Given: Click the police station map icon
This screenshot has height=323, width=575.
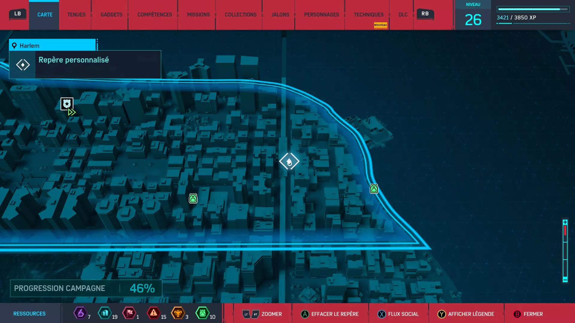Looking at the screenshot, I should click(67, 104).
